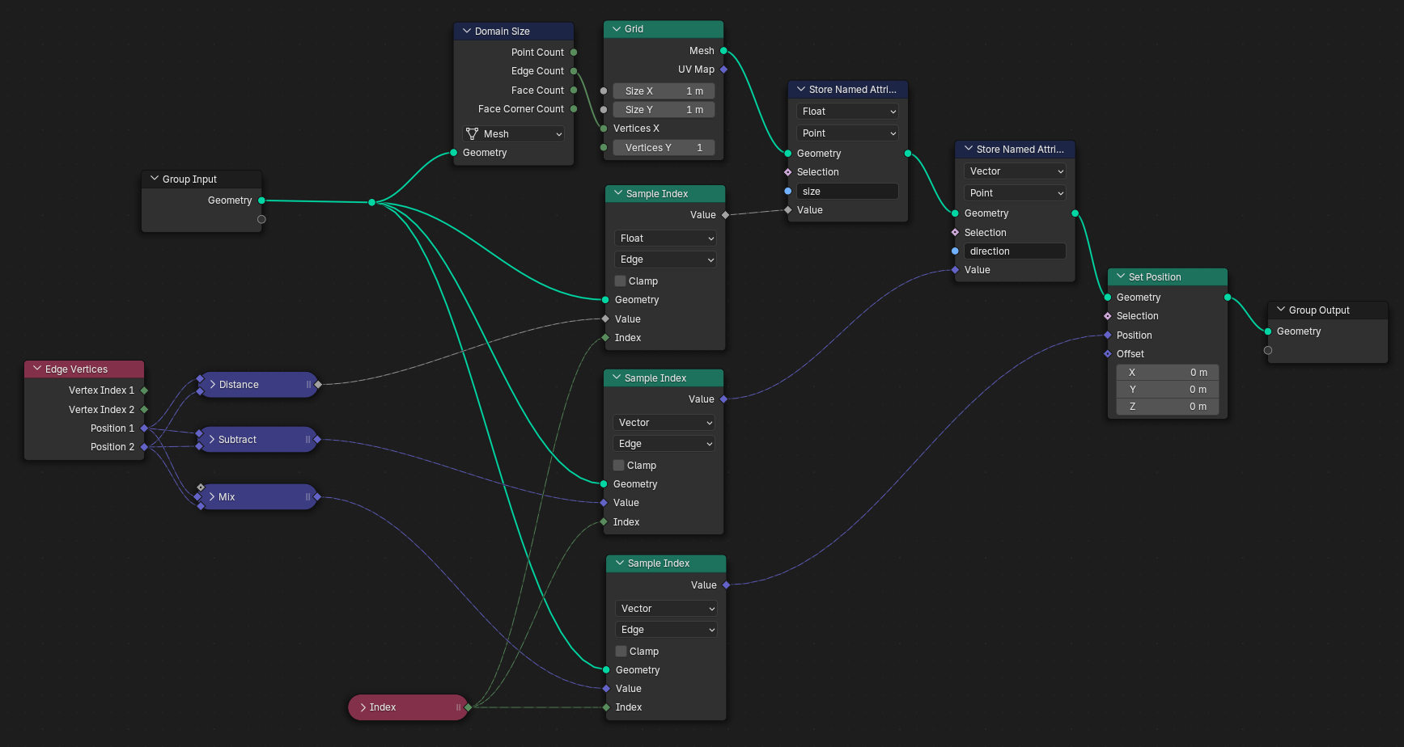Screen dimensions: 1404x747
Task: Click the Offset Z field in Set Position
Action: pos(1167,407)
